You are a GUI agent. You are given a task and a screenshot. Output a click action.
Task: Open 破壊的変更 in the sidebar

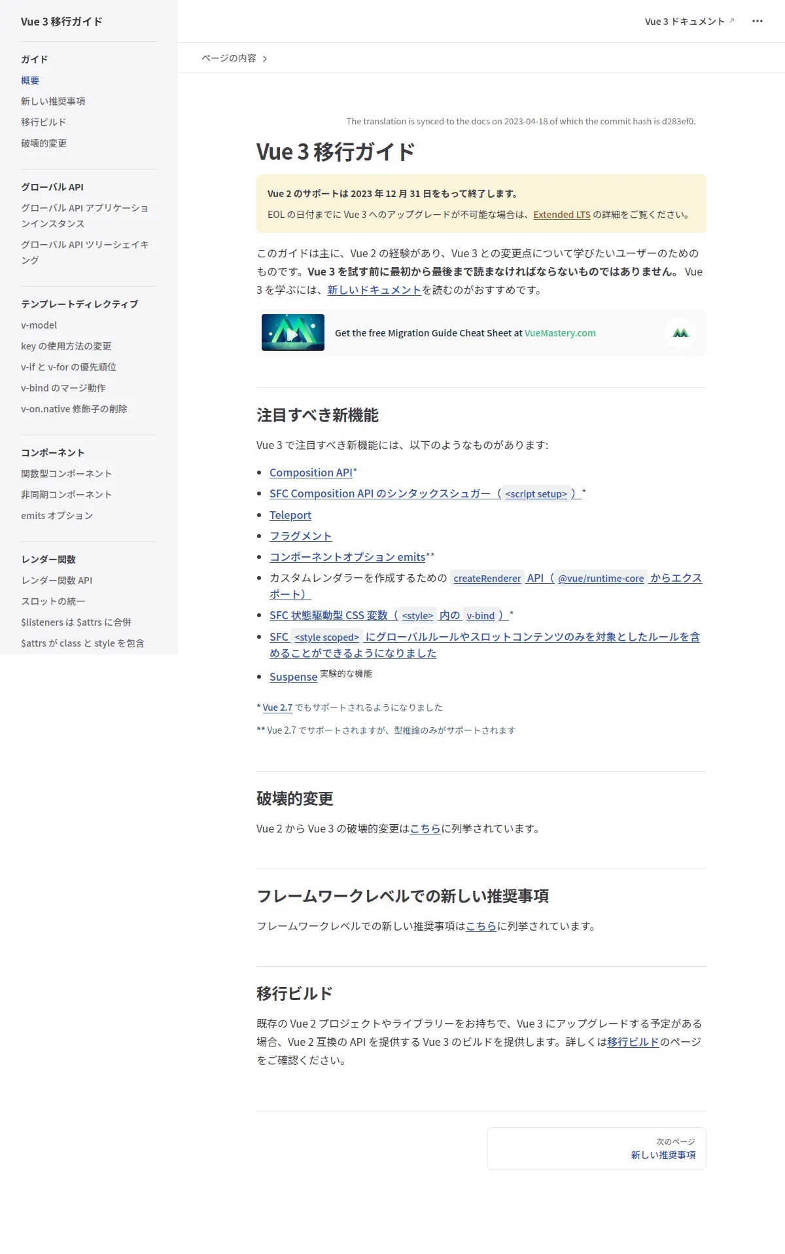44,143
